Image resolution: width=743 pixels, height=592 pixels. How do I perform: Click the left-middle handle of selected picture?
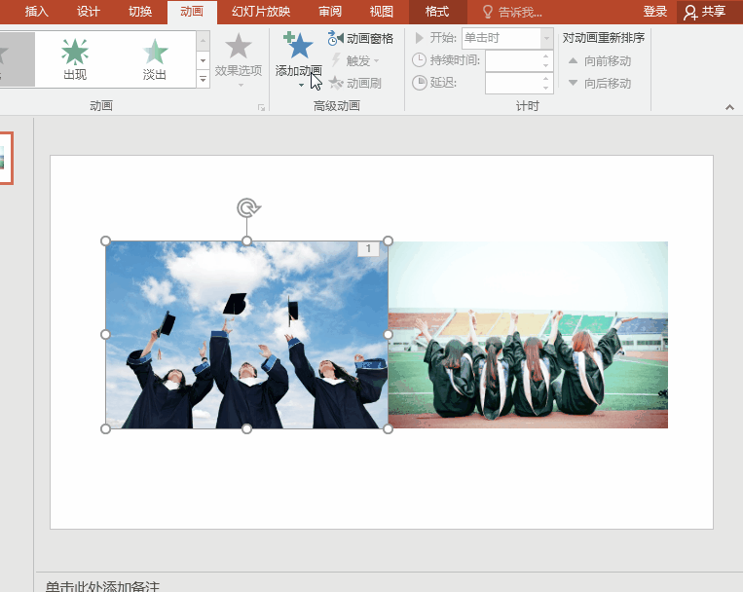tap(105, 335)
